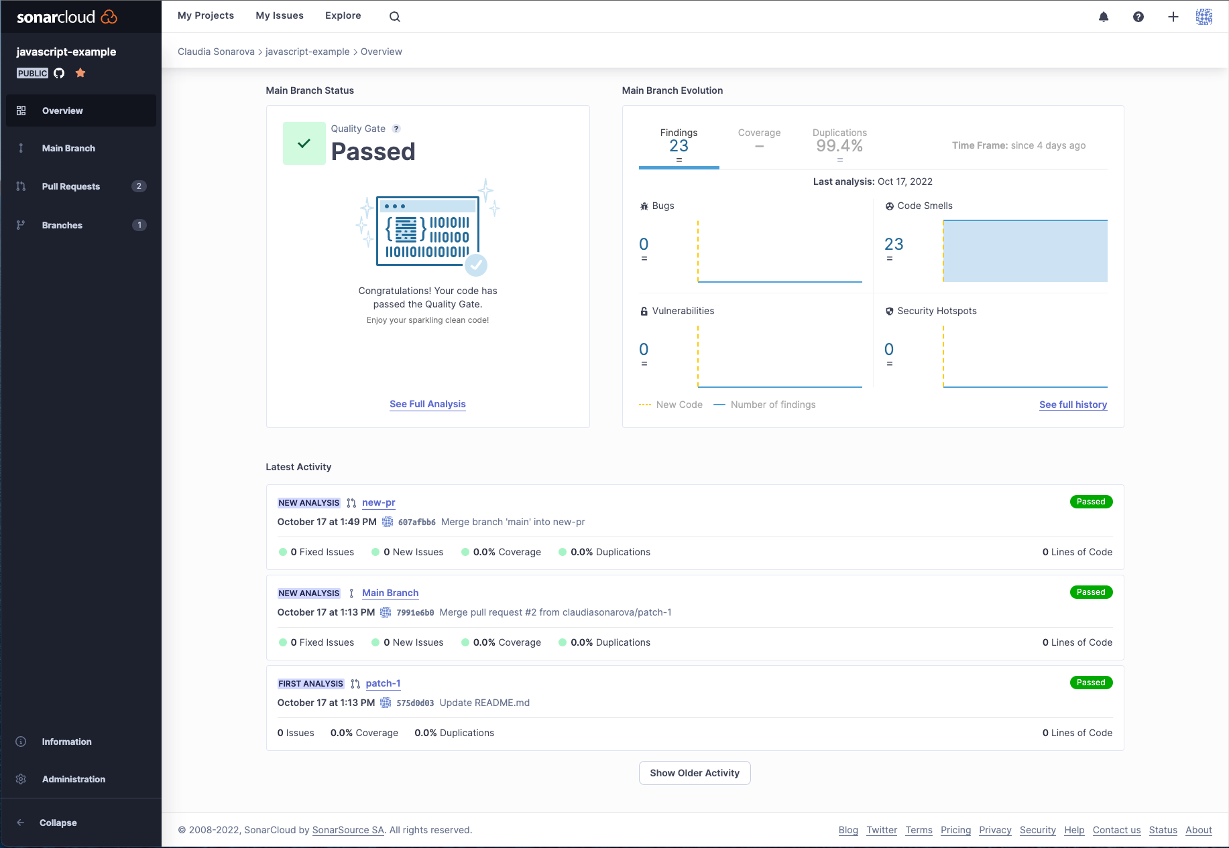Select Overview in the sidebar
Viewport: 1229px width, 848px height.
coord(81,111)
